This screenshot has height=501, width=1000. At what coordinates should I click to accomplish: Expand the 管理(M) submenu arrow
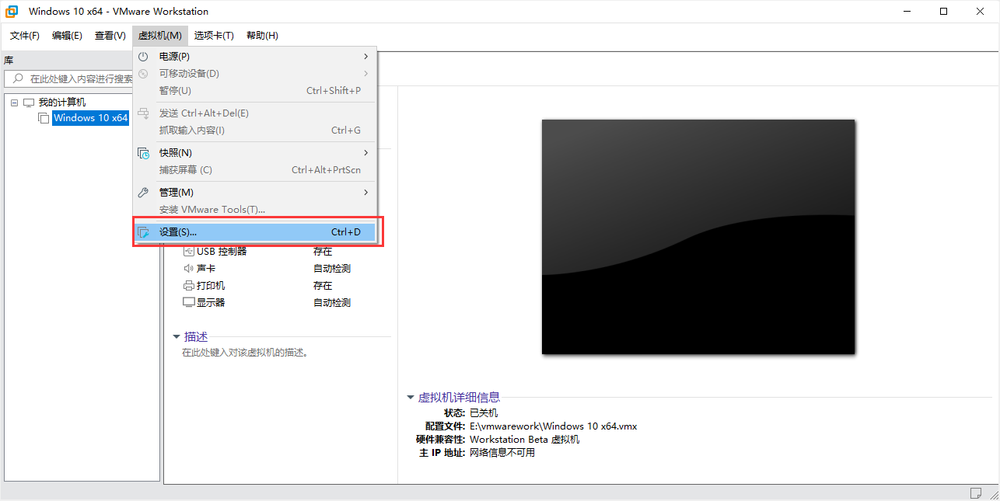[366, 193]
